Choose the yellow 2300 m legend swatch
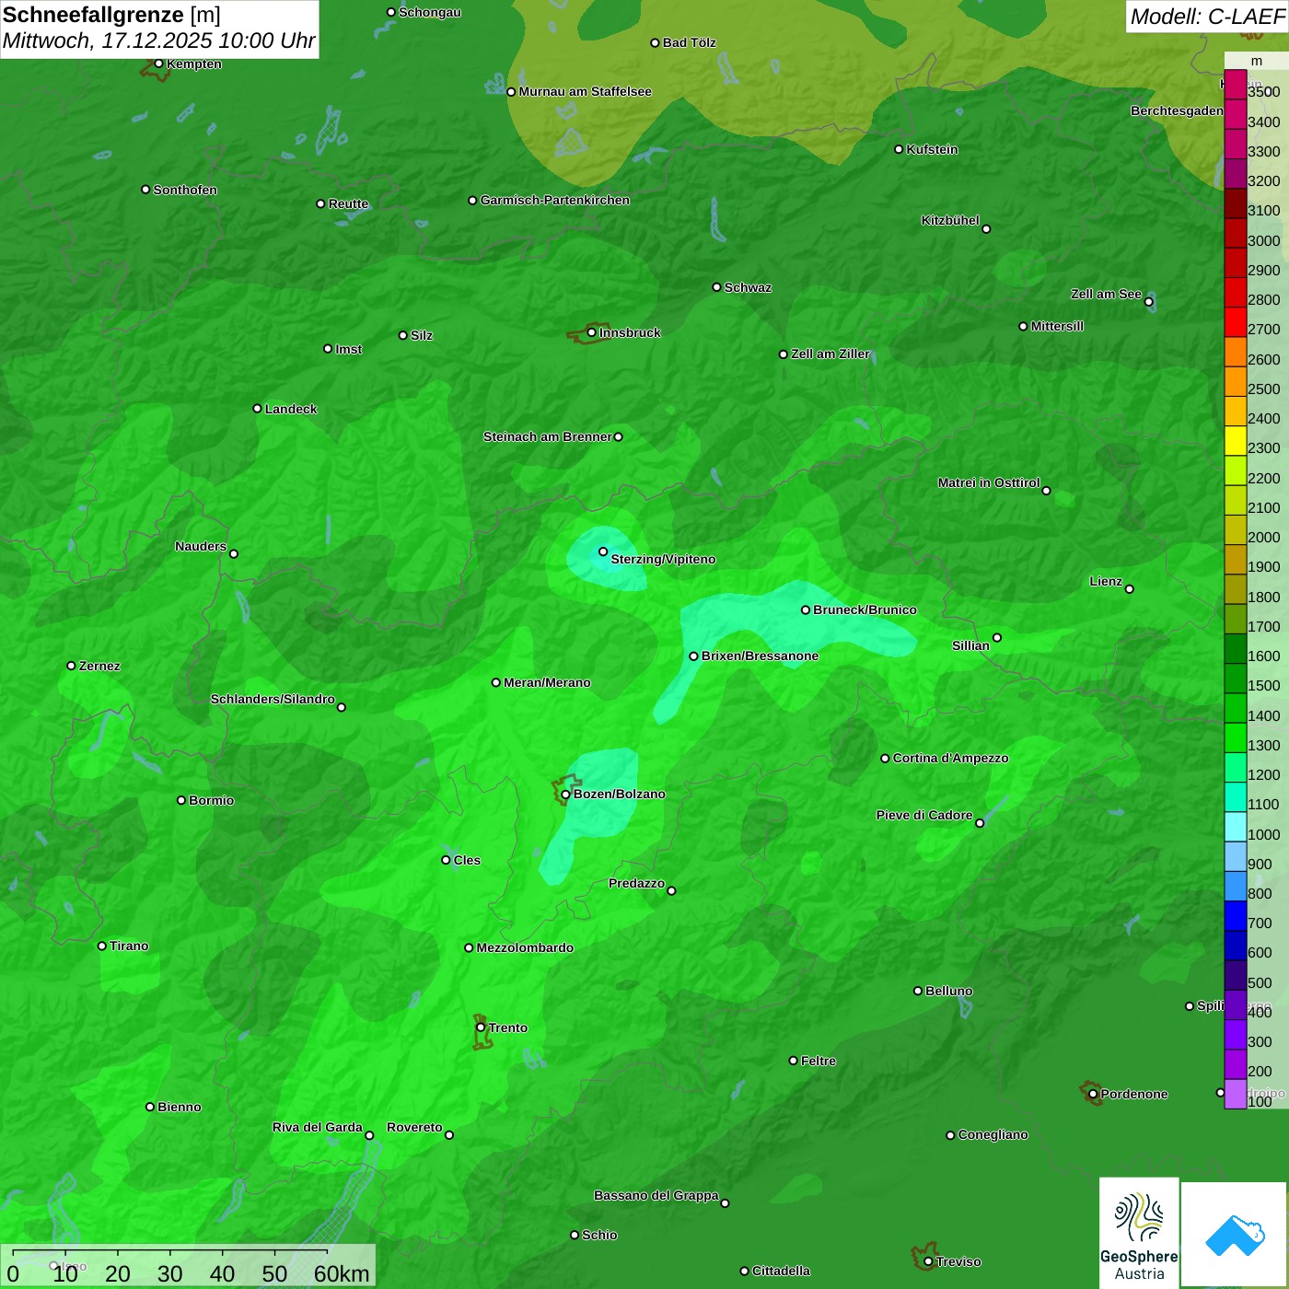This screenshot has height=1289, width=1289. [x=1235, y=441]
